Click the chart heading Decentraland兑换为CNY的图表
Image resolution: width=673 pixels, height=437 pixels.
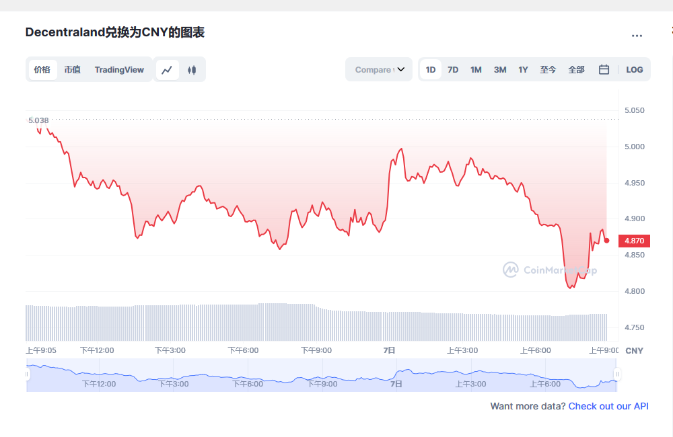click(115, 32)
